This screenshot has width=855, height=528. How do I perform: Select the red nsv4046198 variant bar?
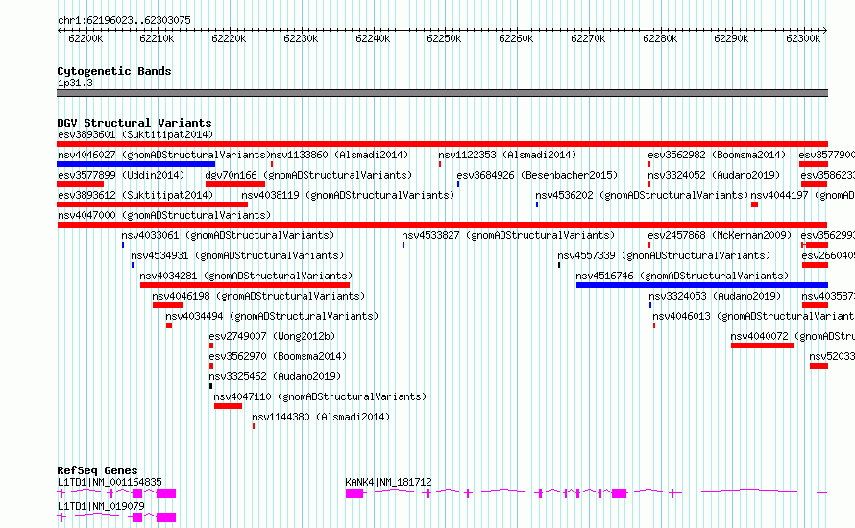168,305
